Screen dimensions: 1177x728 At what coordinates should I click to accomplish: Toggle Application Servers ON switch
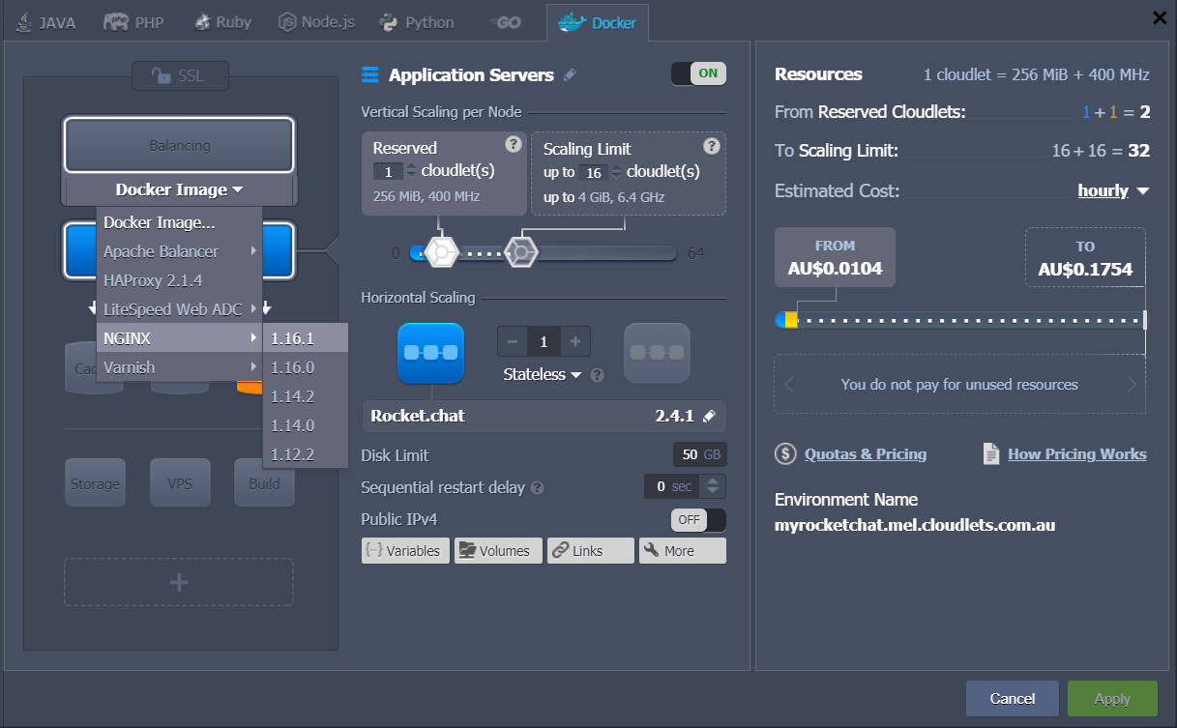click(x=698, y=73)
